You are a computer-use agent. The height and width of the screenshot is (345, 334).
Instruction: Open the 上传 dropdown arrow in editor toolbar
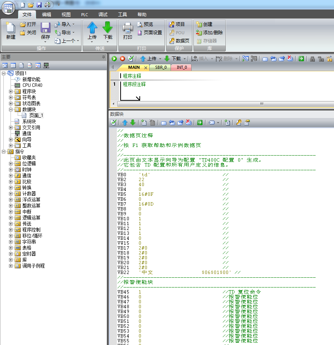point(160,59)
